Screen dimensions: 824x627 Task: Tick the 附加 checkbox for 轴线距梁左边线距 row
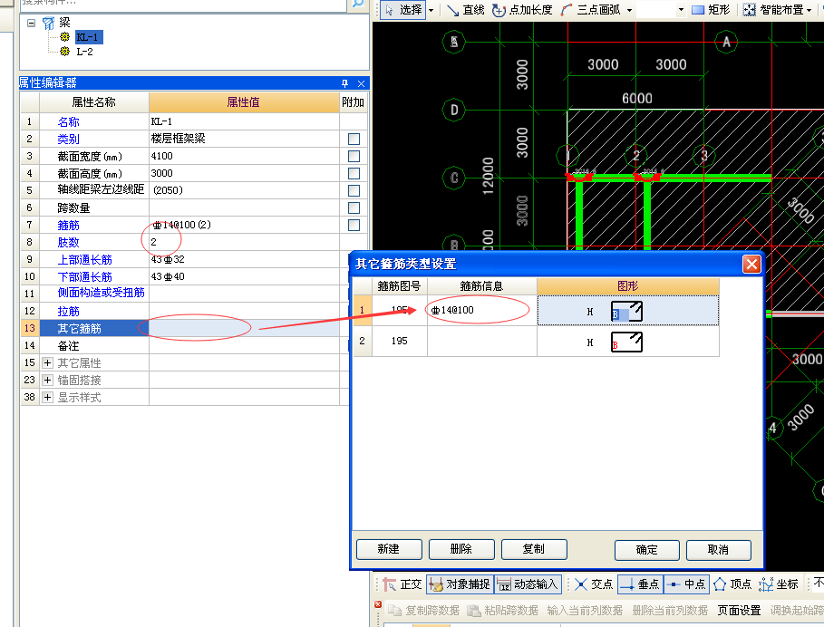[354, 190]
